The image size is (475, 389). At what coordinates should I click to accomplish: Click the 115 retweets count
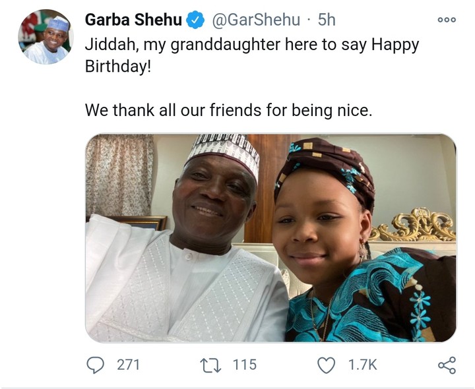(244, 365)
